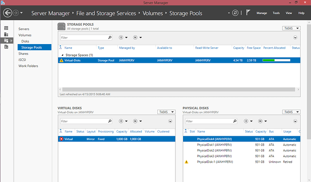Click the warning icon beside PhysicalDisk-1

pyautogui.click(x=186, y=162)
